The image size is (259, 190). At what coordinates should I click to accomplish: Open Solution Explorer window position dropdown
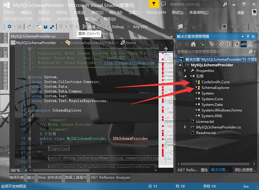[242, 37]
